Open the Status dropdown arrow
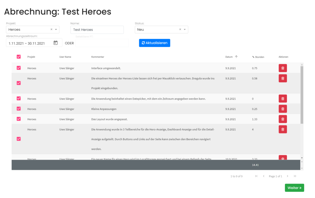This screenshot has width=315, height=198. click(185, 30)
